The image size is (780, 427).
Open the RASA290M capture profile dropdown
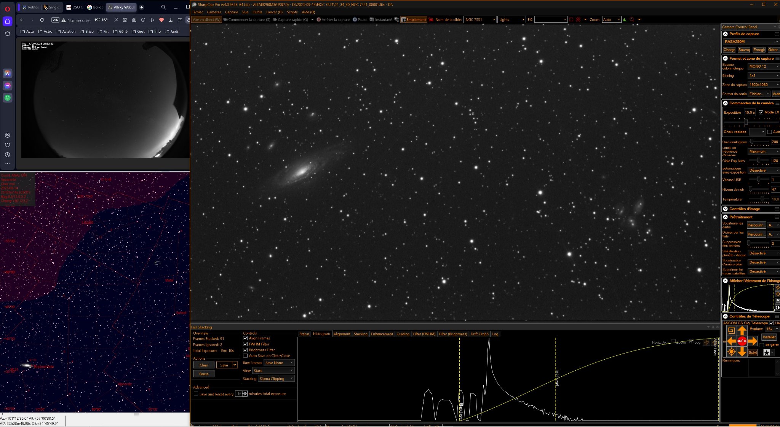[751, 41]
